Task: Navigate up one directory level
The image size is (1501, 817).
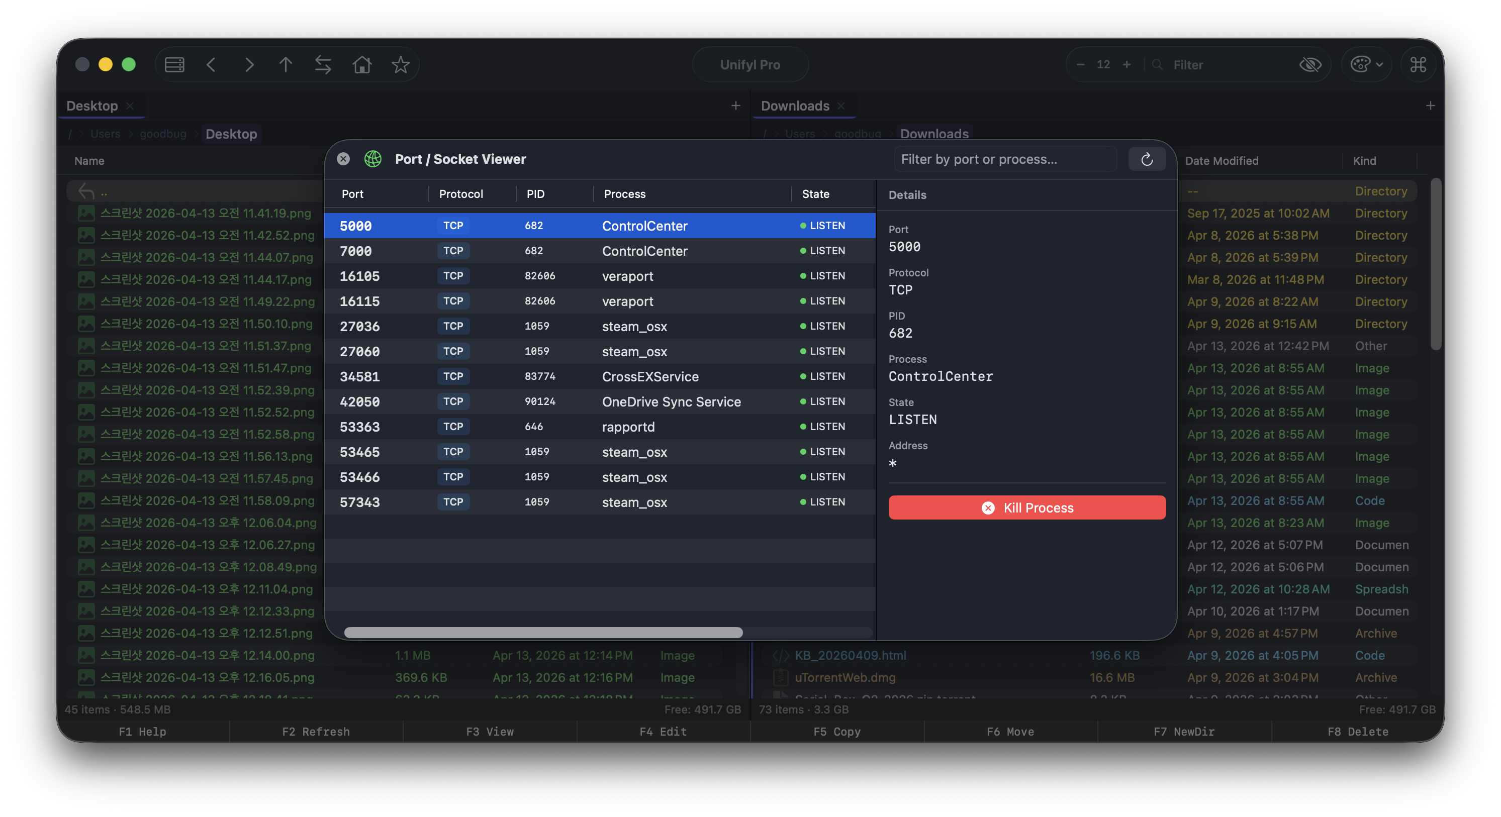Action: 286,65
